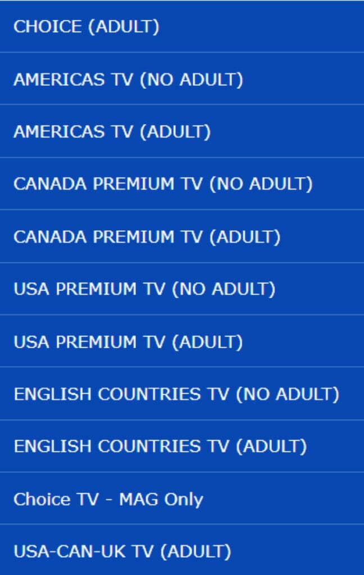Choose Choice TV - MAG Only
Screen dimensions: 364x575
point(182,499)
